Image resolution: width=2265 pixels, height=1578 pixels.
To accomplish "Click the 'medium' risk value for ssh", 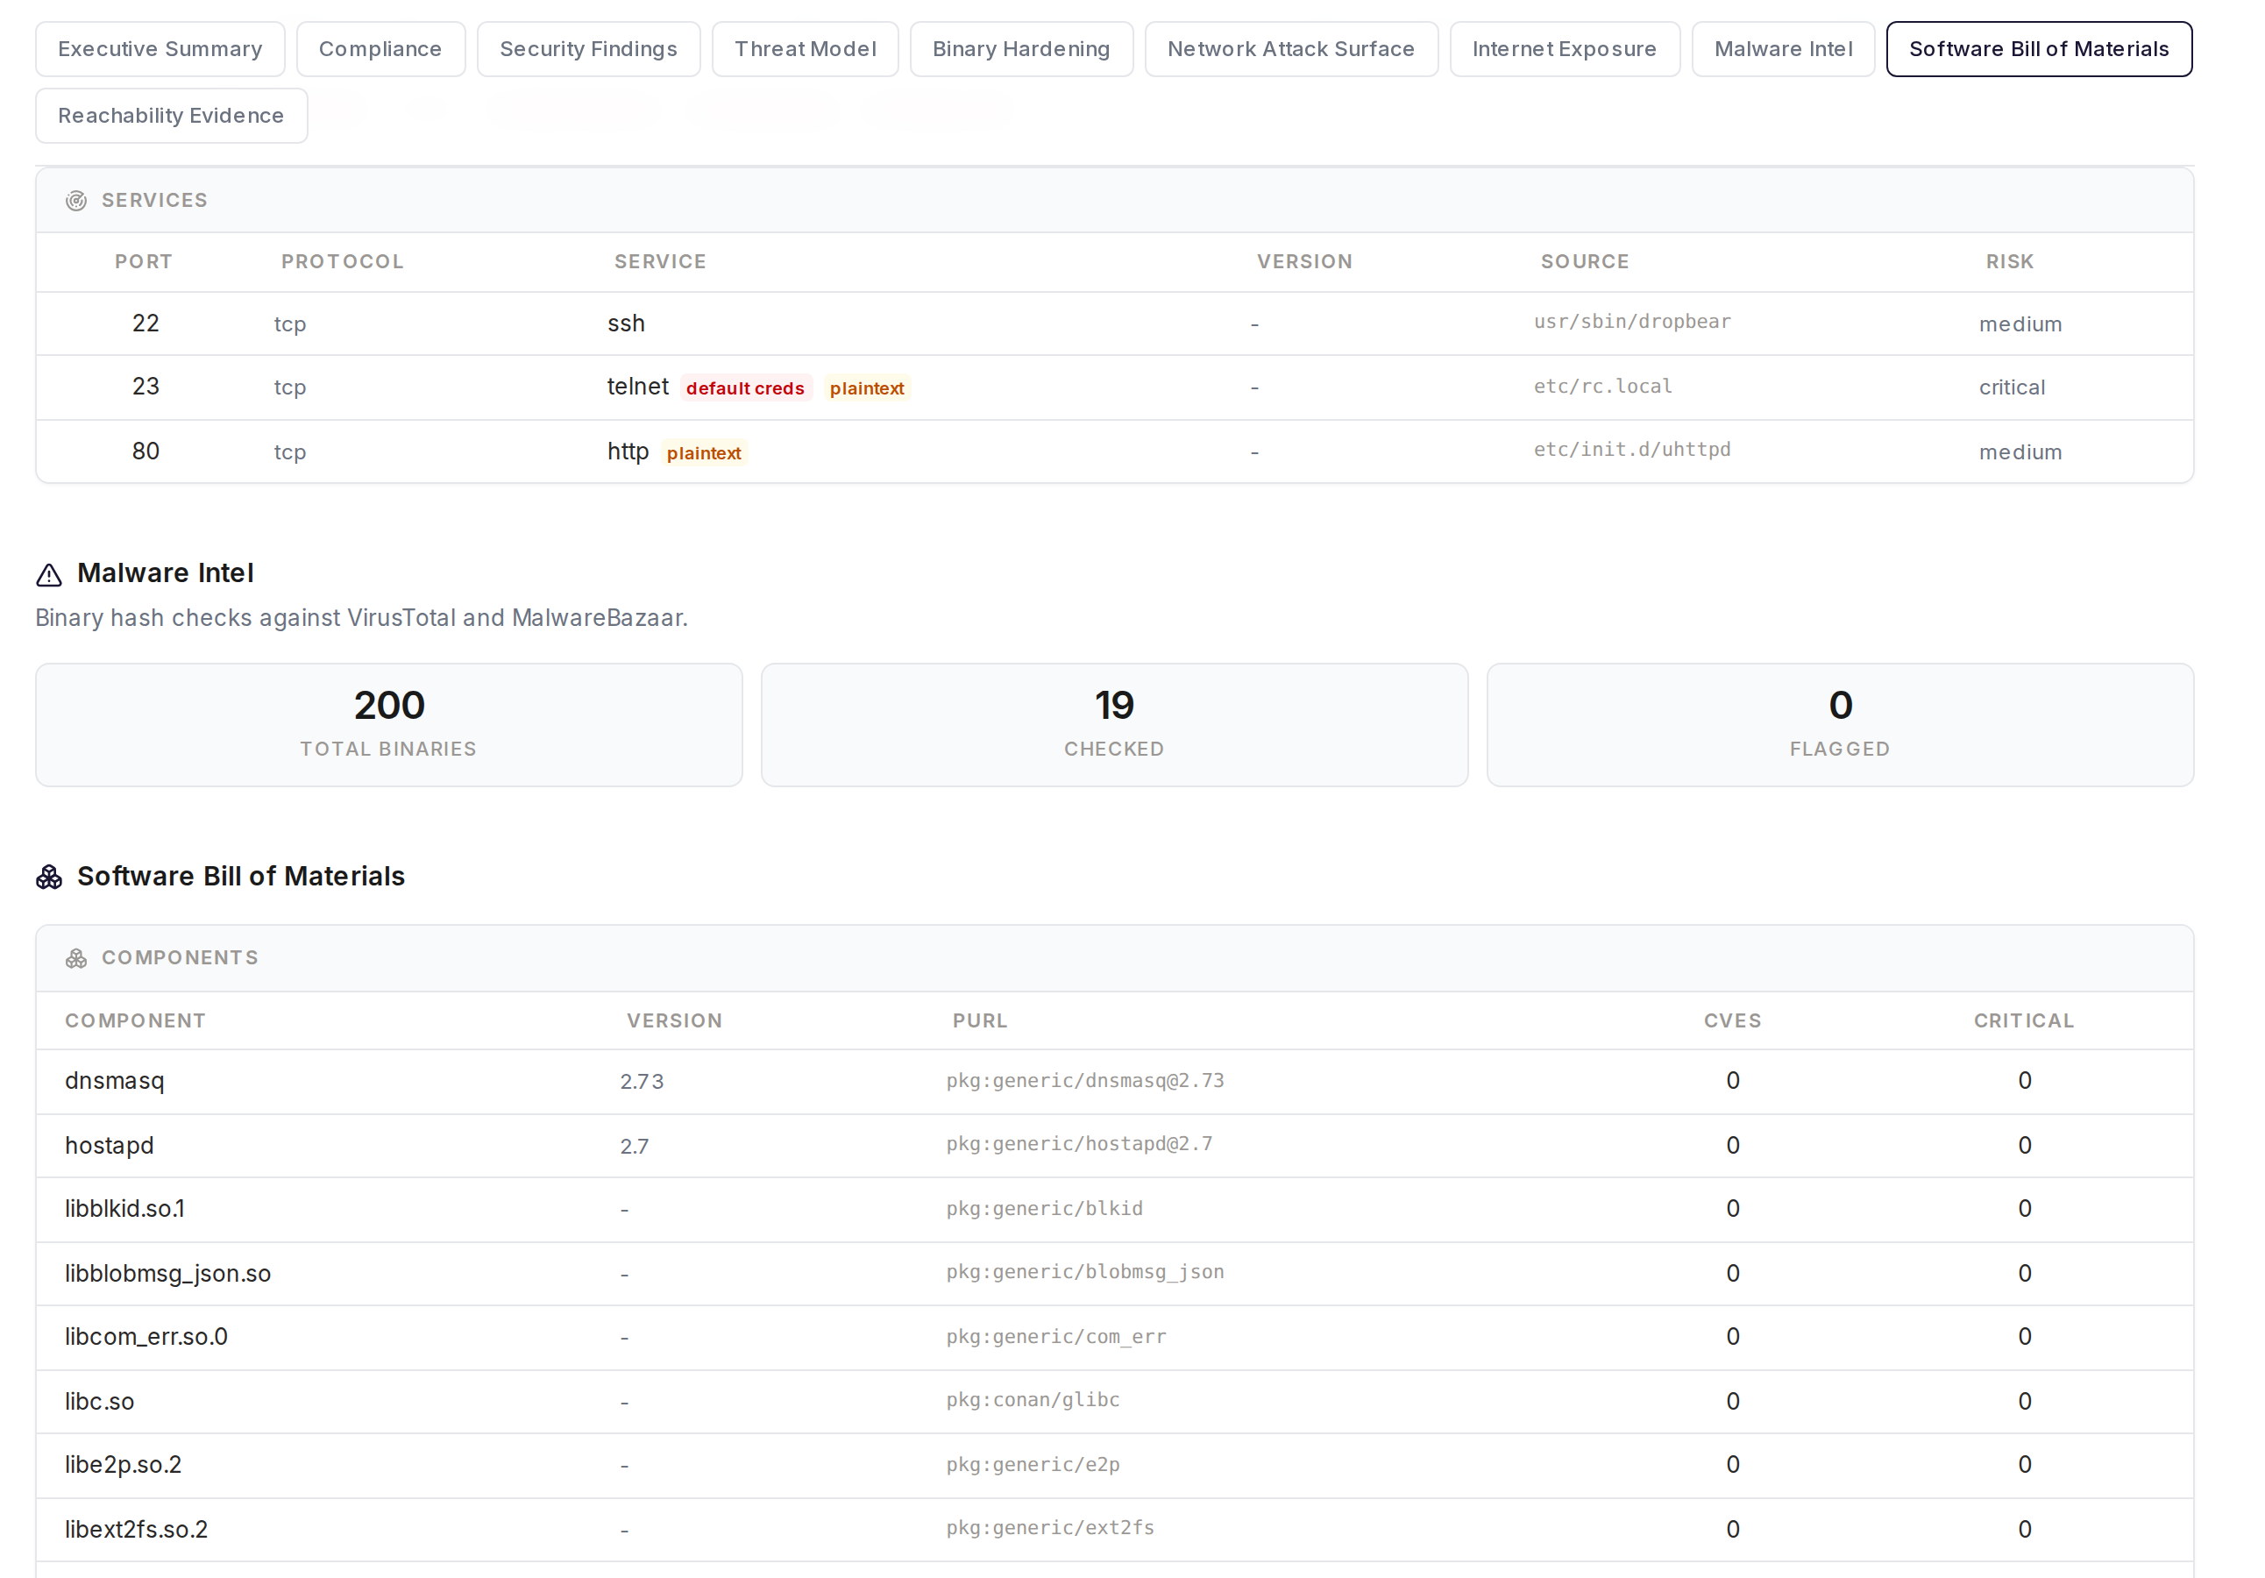I will click(2020, 324).
